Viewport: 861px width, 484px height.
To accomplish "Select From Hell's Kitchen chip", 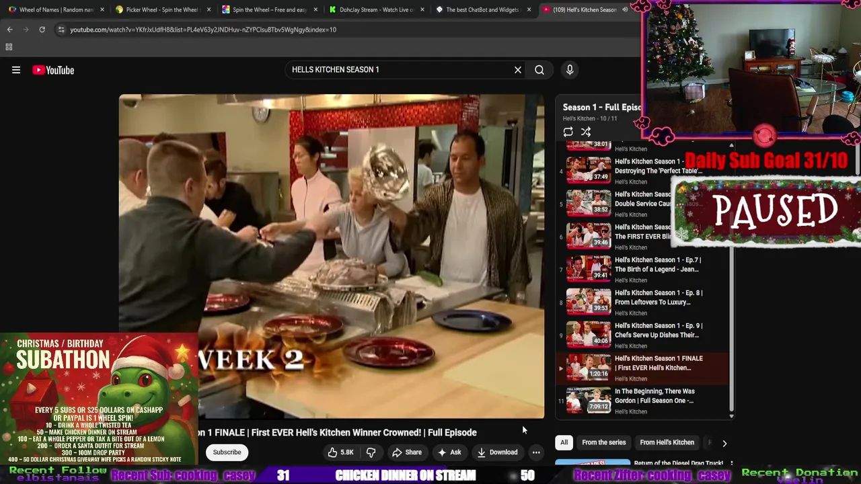I will pyautogui.click(x=667, y=442).
